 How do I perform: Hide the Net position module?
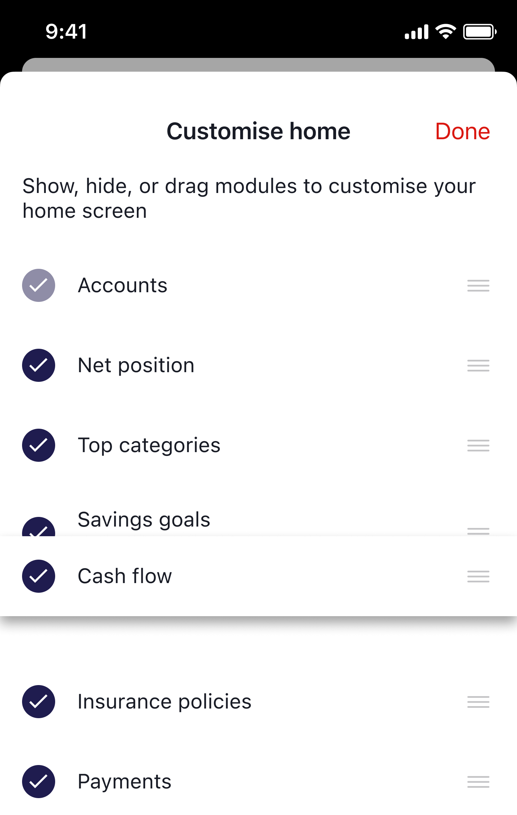pos(39,365)
